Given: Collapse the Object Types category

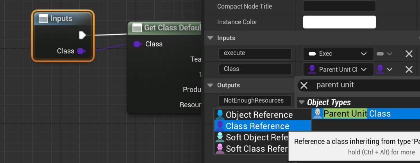Looking at the screenshot, I should [301, 103].
